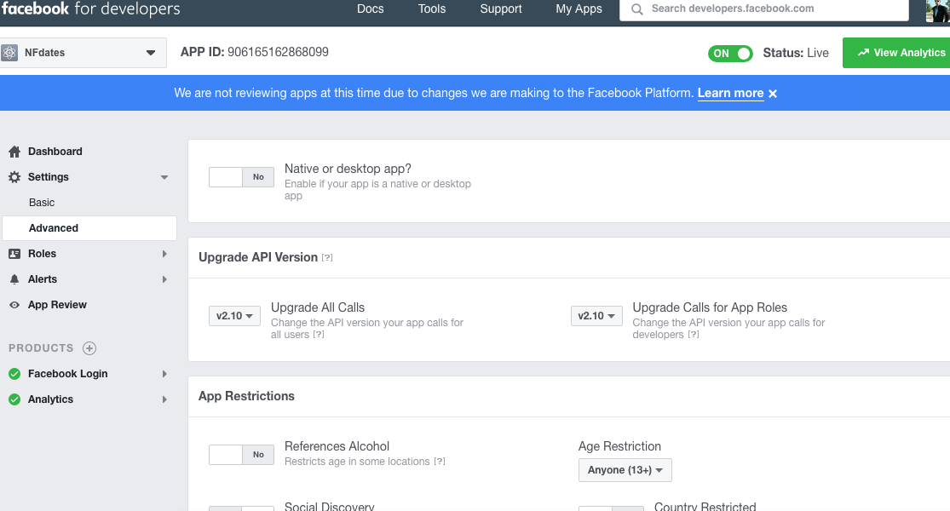950x511 pixels.
Task: Open help tooltip for Upgrade API Version
Action: [327, 257]
